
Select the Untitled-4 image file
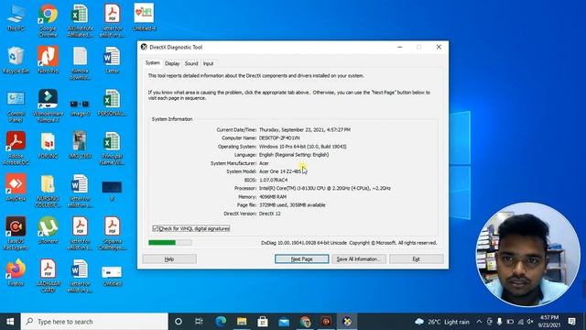144,17
